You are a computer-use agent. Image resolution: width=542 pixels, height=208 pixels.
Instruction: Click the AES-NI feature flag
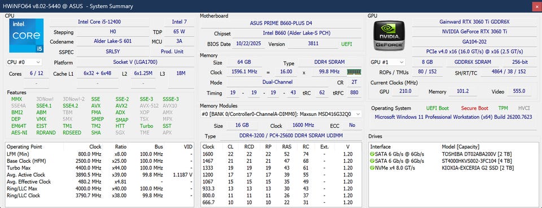19,133
